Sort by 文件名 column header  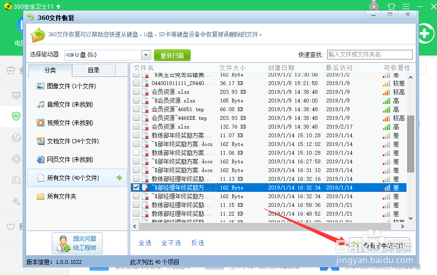144,68
